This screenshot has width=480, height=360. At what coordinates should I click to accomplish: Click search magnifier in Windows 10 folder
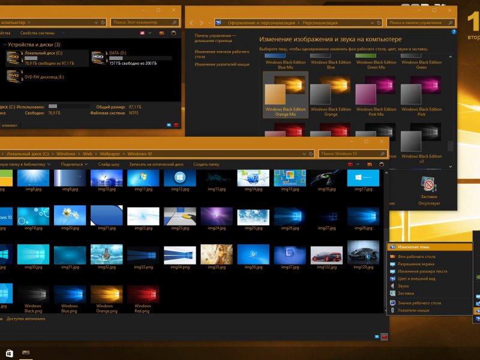point(383,154)
